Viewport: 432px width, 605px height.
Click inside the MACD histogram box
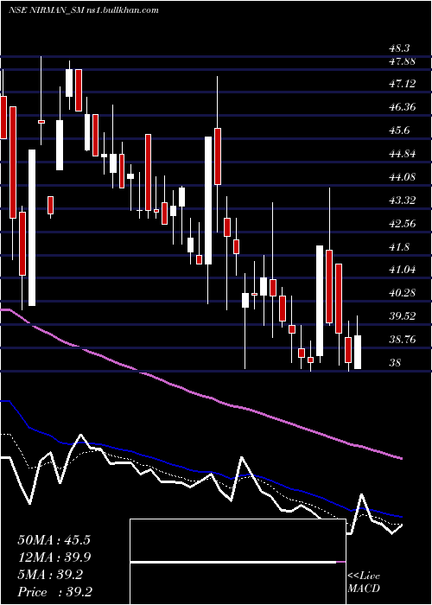238,562
